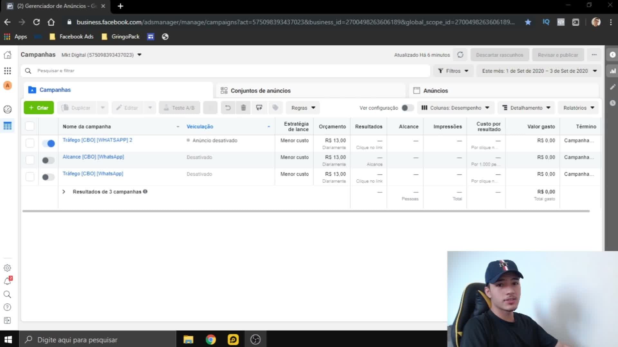618x347 pixels.
Task: Open OBS Studio from the taskbar
Action: tap(256, 340)
